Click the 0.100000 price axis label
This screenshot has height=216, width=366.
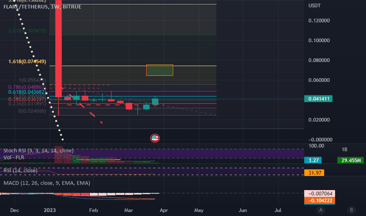319,40
